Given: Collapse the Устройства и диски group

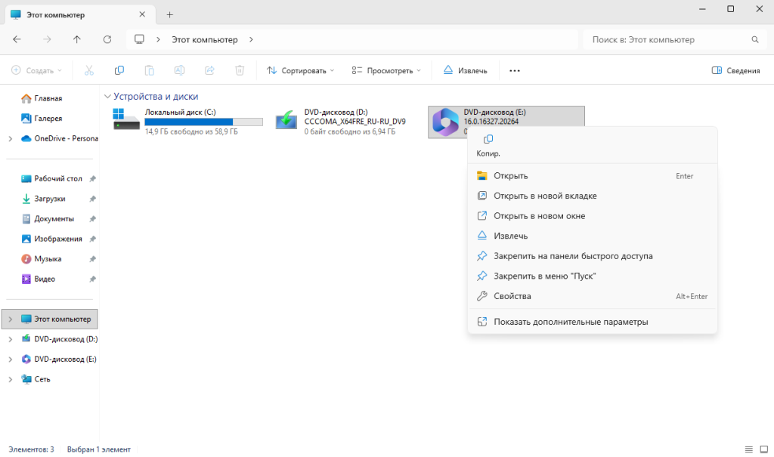Looking at the screenshot, I should [107, 97].
